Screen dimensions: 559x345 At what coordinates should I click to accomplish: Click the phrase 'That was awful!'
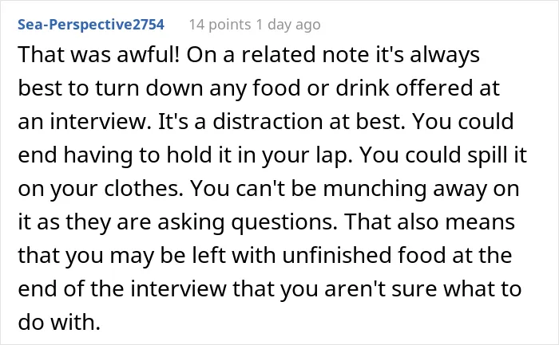(99, 55)
